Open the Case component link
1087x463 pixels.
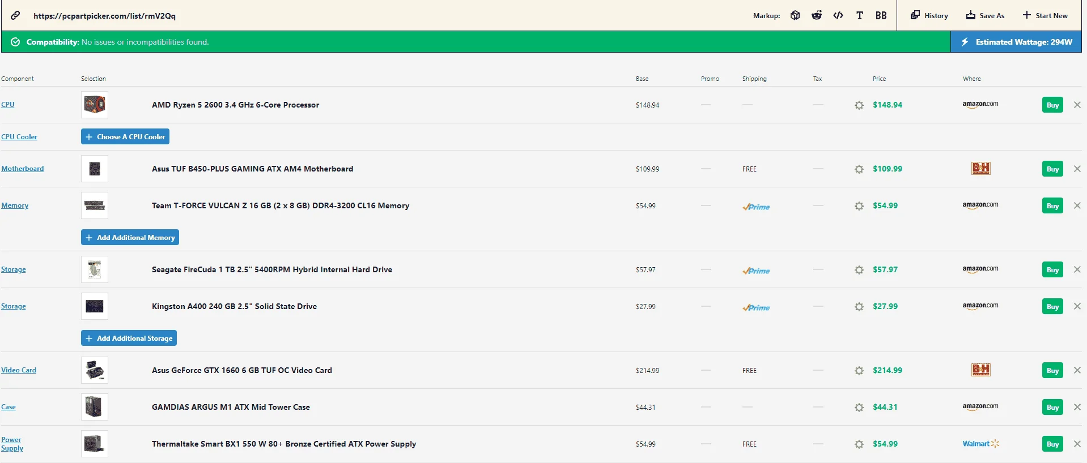coord(9,407)
